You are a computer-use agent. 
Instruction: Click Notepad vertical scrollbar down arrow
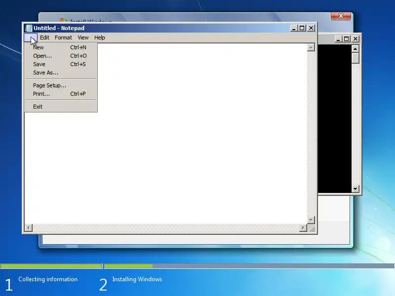coord(311,220)
